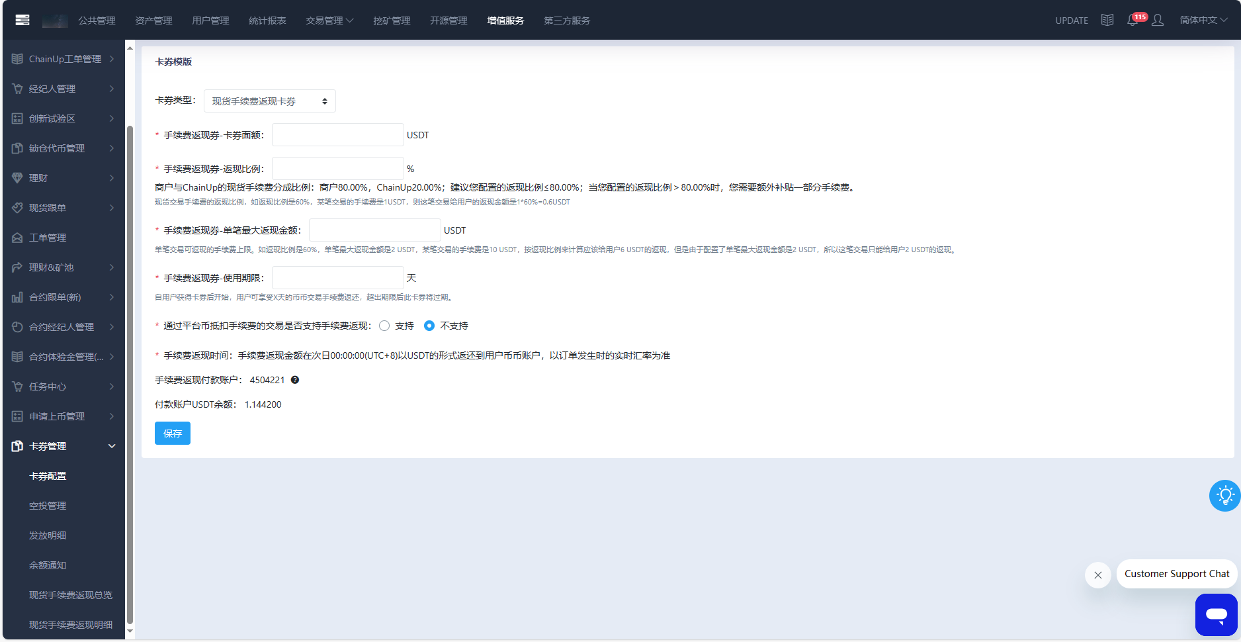Click the 工单管理 envelope icon
This screenshot has width=1241, height=642.
17,238
